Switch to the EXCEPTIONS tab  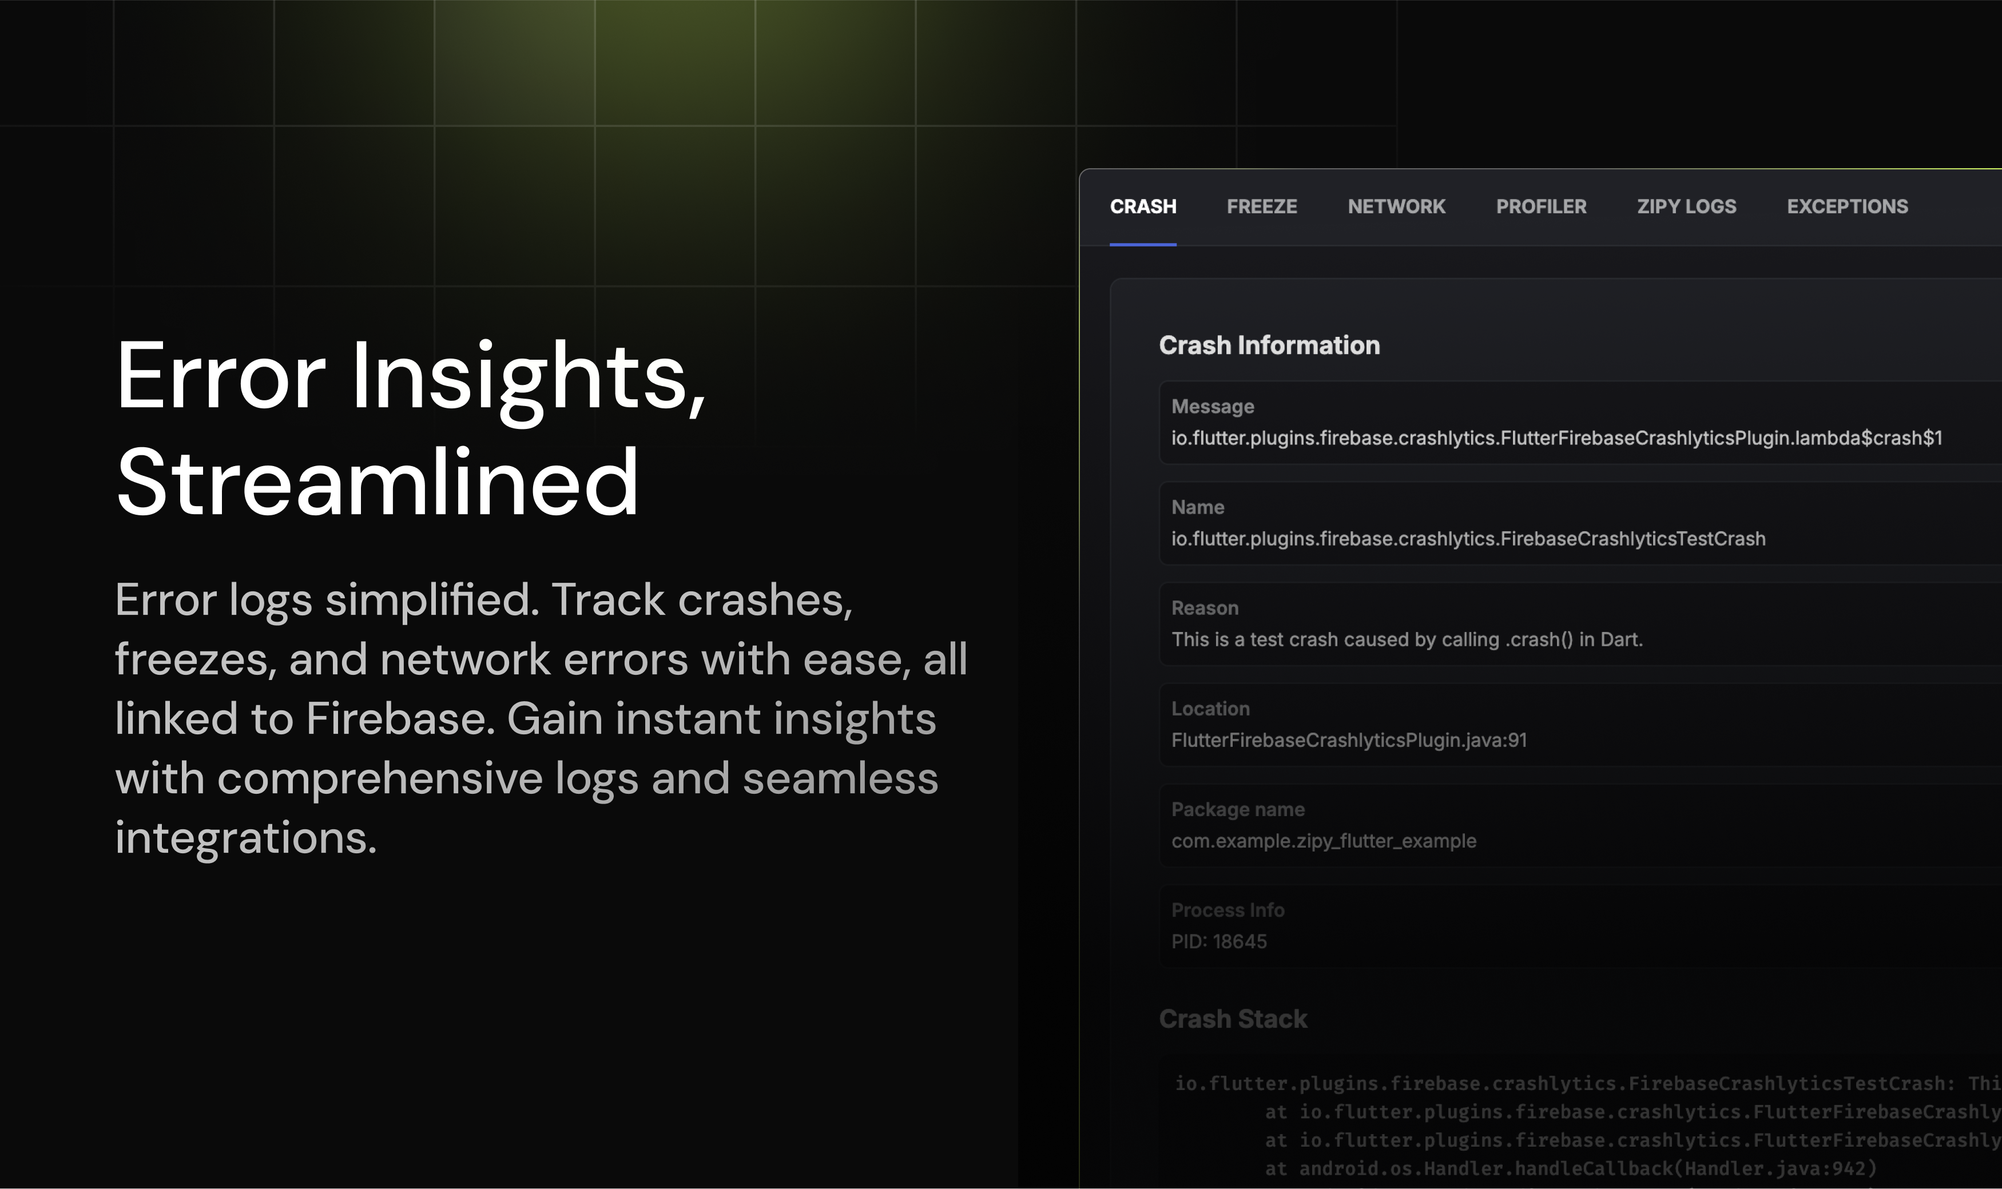1846,206
